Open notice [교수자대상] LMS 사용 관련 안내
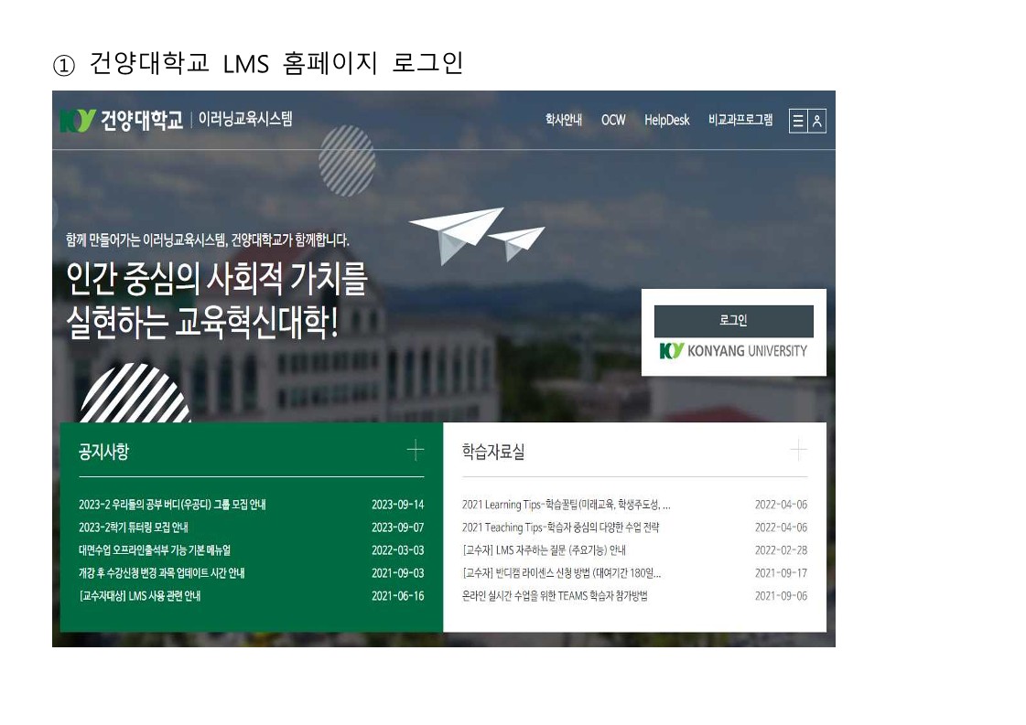This screenshot has height=725, width=1026. (139, 596)
